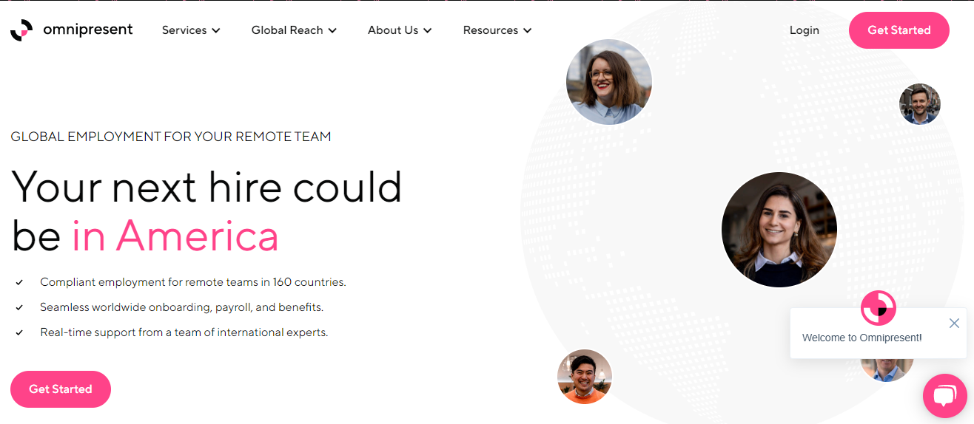Click 'Real-time support from a team' line
The image size is (974, 424).
[184, 332]
